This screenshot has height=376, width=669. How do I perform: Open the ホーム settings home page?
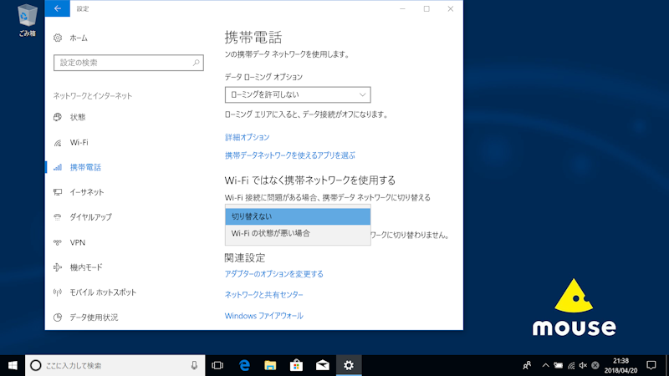click(x=78, y=38)
